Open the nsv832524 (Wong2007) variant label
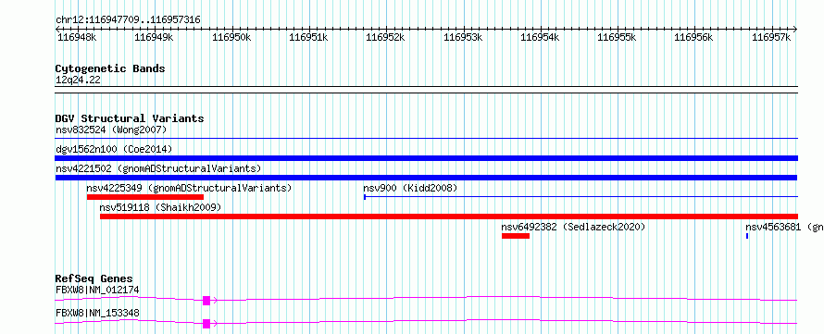The height and width of the screenshot is (334, 824). pyautogui.click(x=111, y=130)
